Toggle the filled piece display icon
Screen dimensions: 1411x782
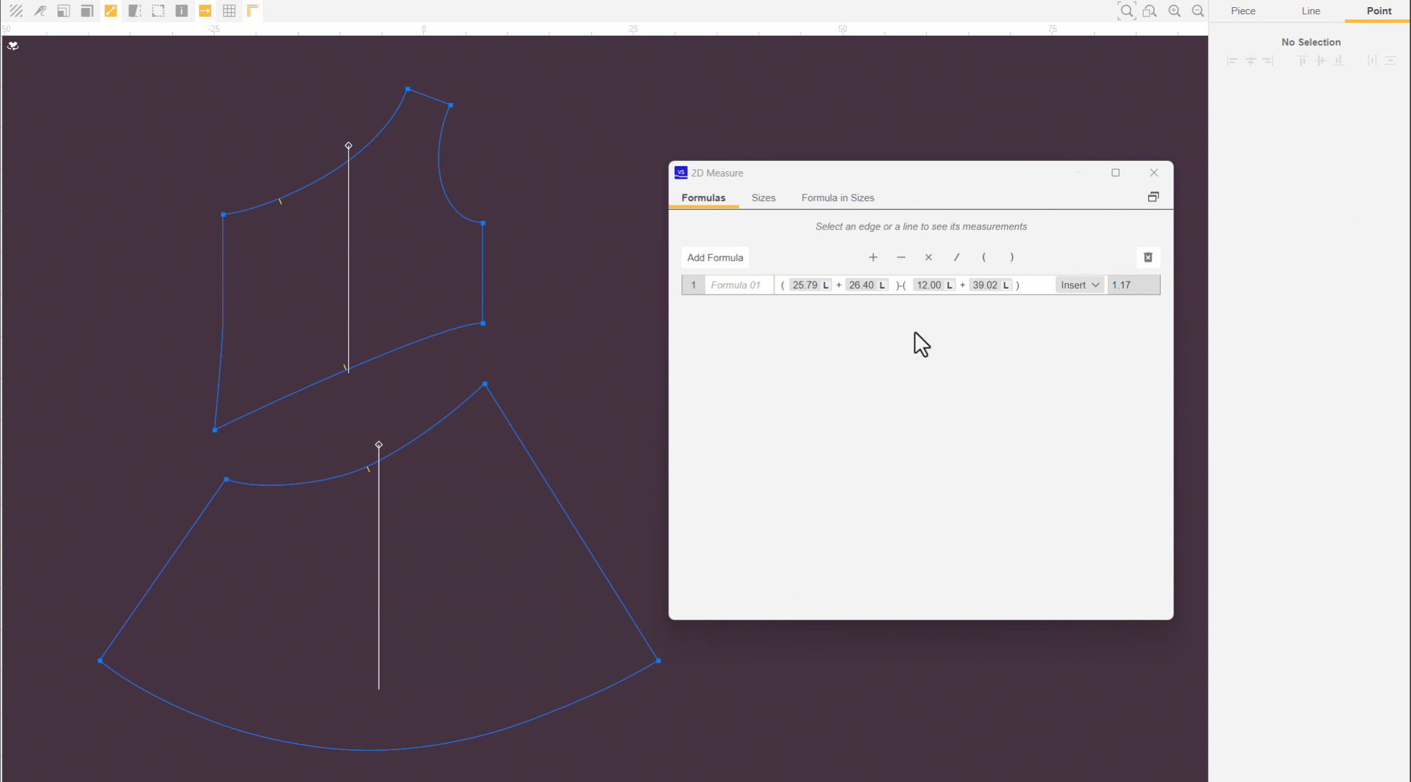[87, 11]
